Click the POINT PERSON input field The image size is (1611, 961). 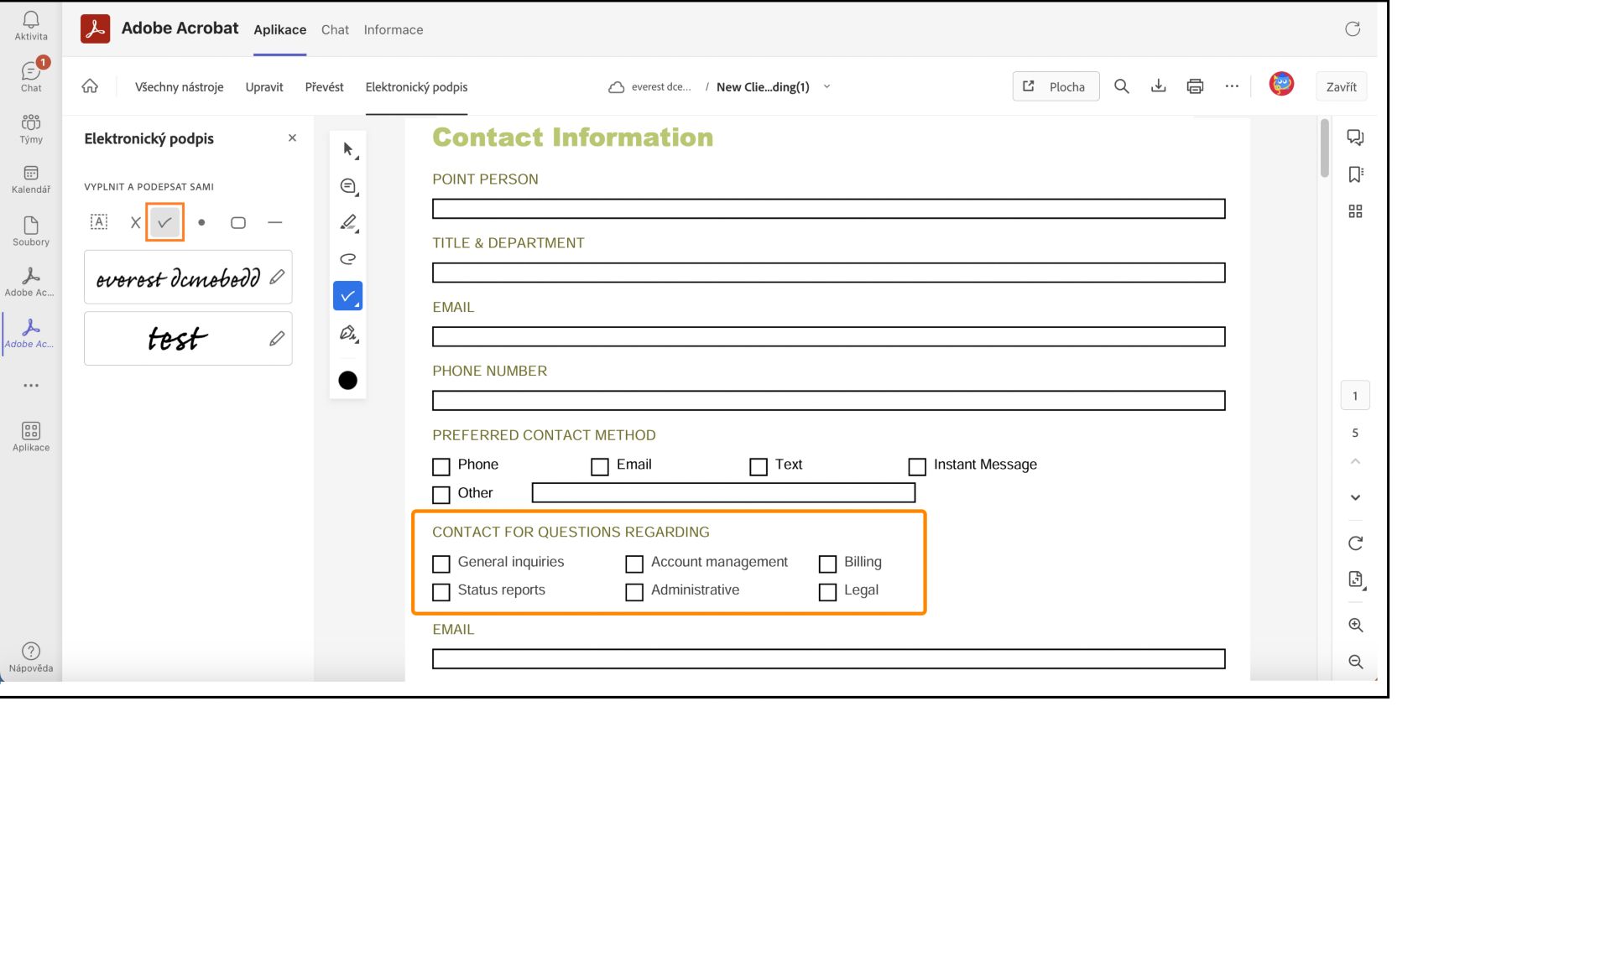click(828, 208)
